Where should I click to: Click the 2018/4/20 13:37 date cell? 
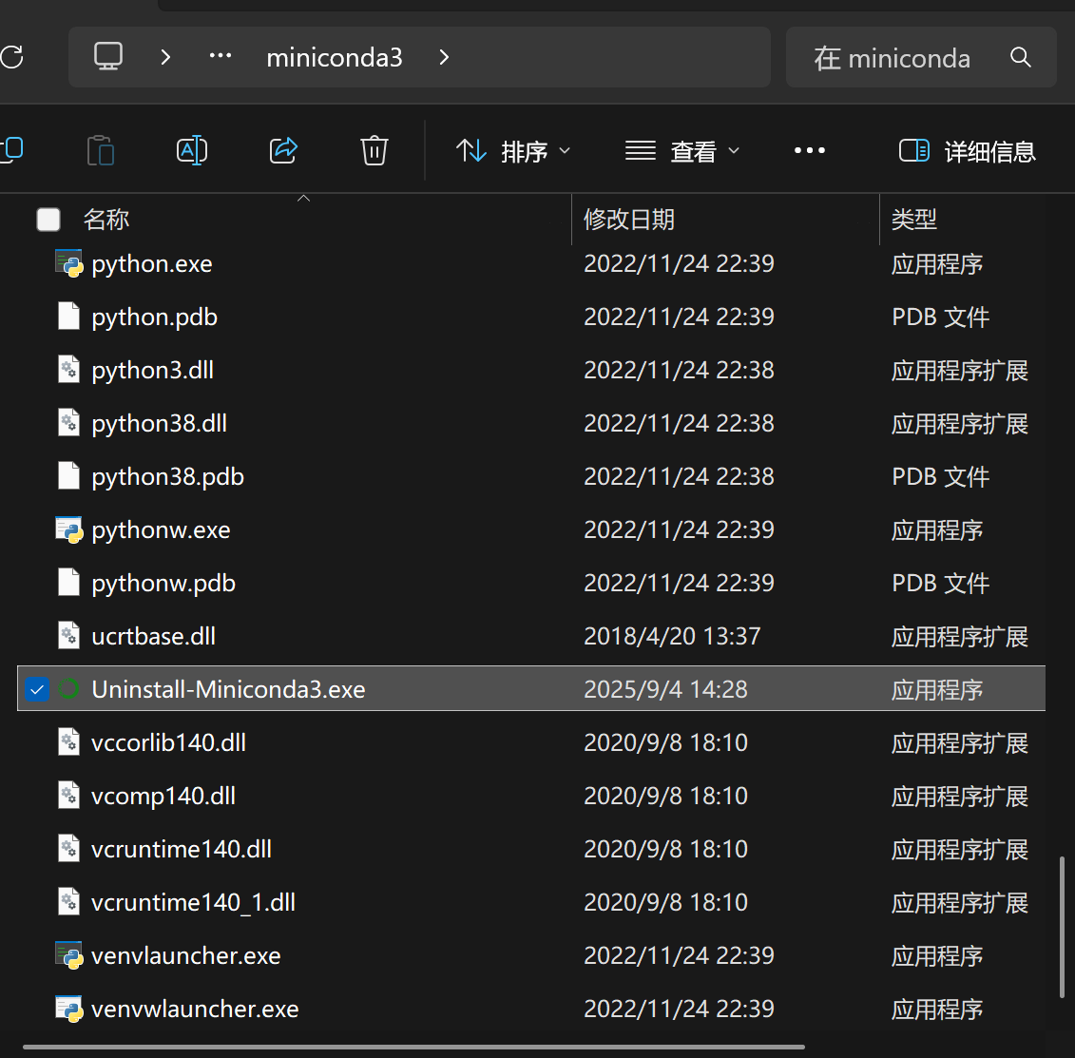point(672,636)
